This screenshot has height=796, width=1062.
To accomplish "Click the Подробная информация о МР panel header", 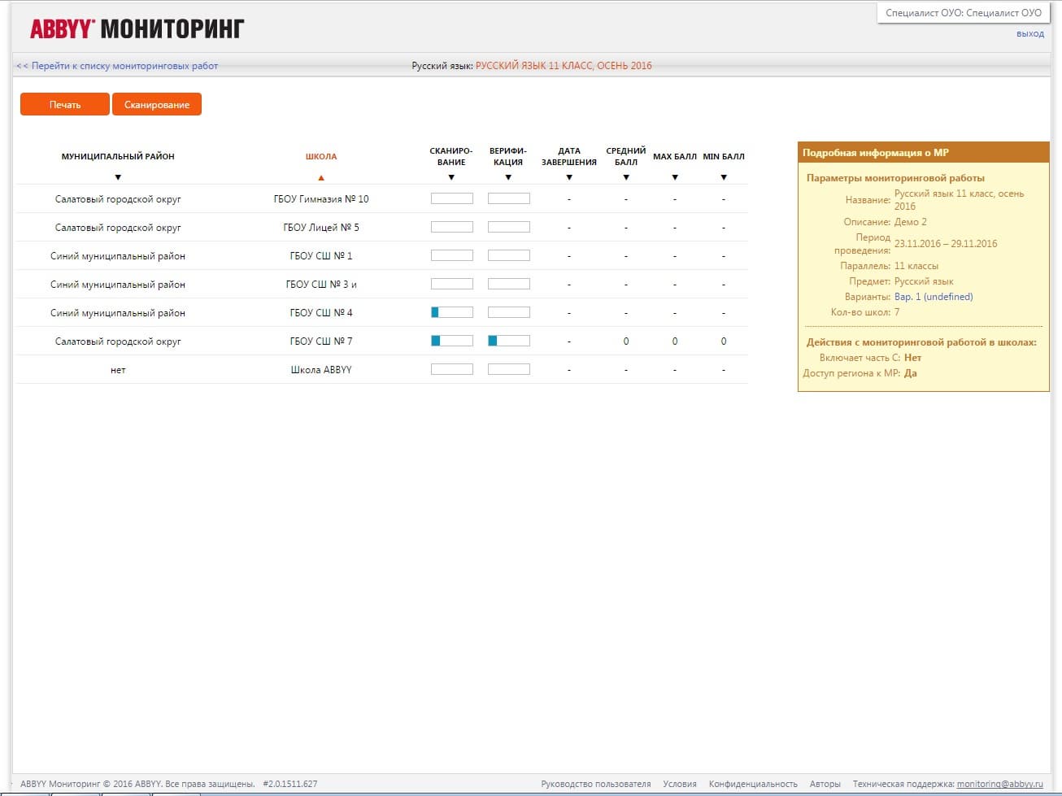I will [x=924, y=153].
